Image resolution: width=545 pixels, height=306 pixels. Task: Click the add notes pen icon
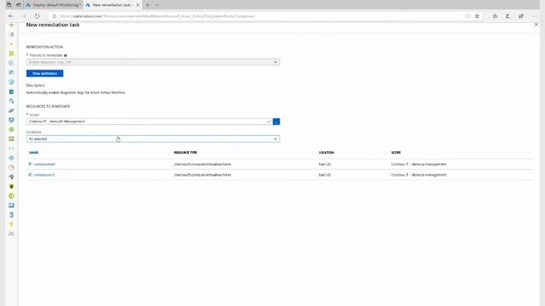[508, 16]
